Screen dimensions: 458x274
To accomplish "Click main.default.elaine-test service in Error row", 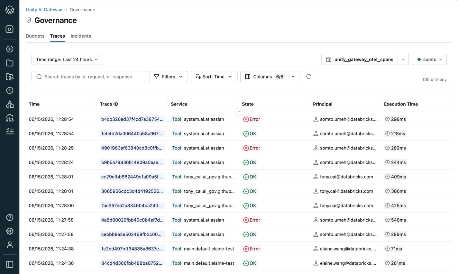I will pos(209,249).
